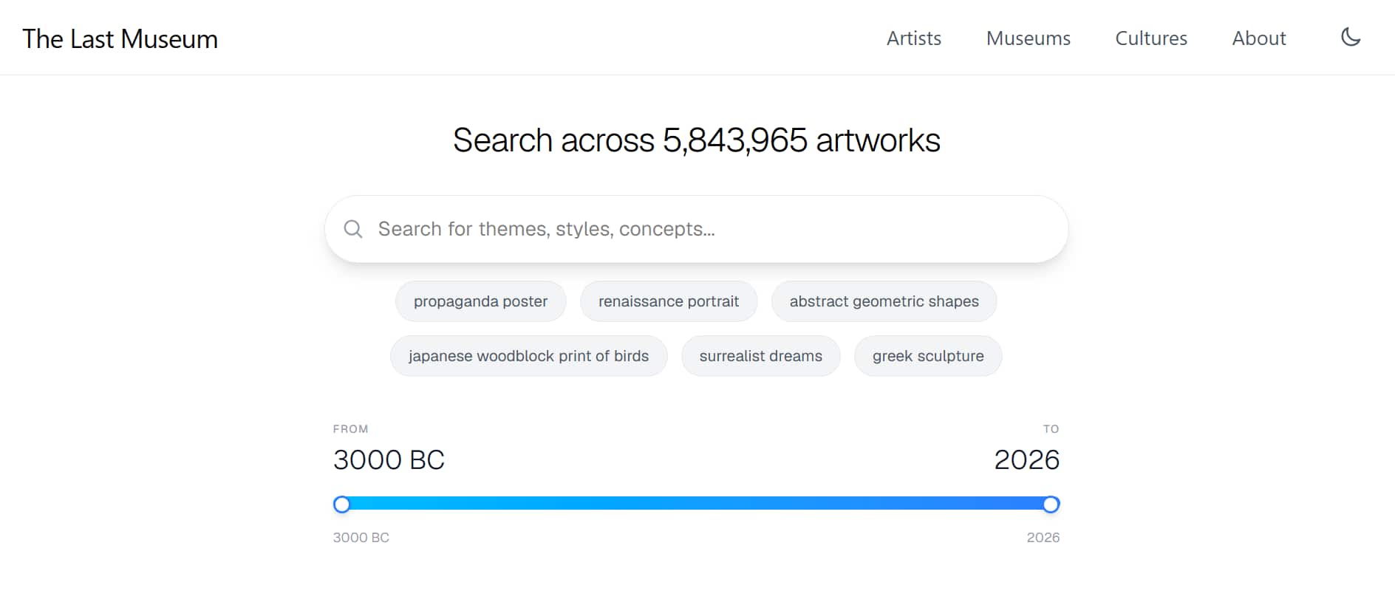This screenshot has width=1395, height=602.
Task: Select japanese woodblock print of birds chip
Action: pos(529,356)
